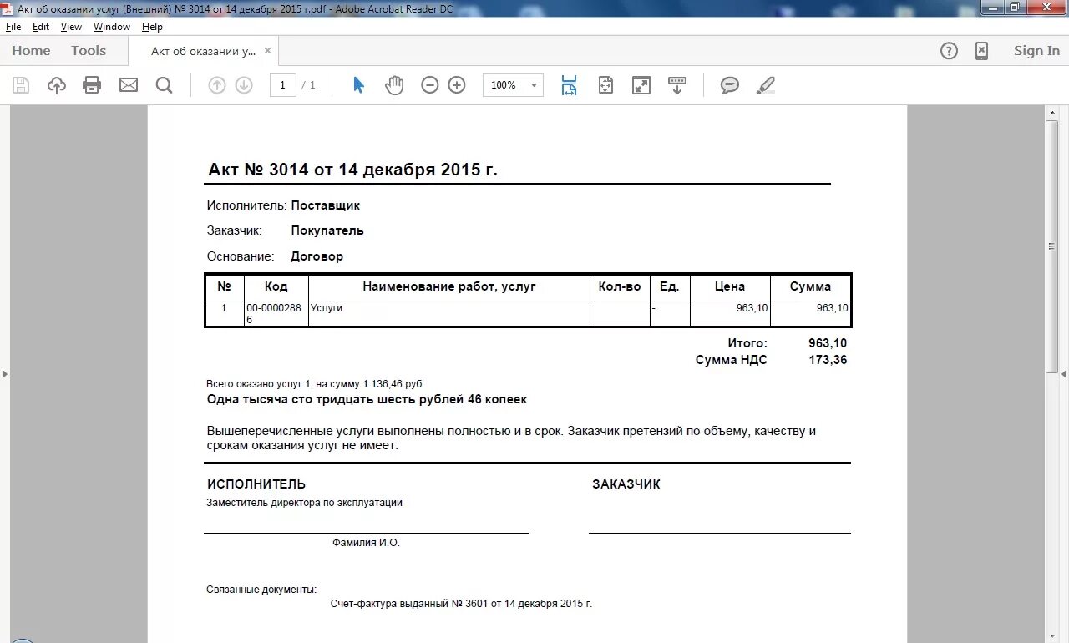The width and height of the screenshot is (1069, 643).
Task: Click the Sign In button
Action: pyautogui.click(x=1036, y=51)
